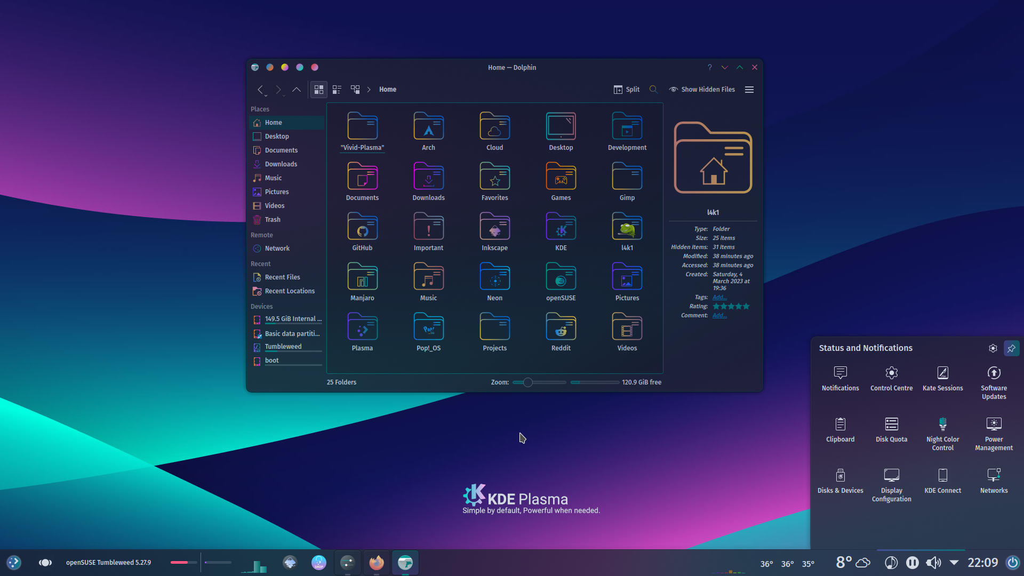Collapse the system tray arrow in the panel
The image size is (1024, 576).
click(954, 563)
